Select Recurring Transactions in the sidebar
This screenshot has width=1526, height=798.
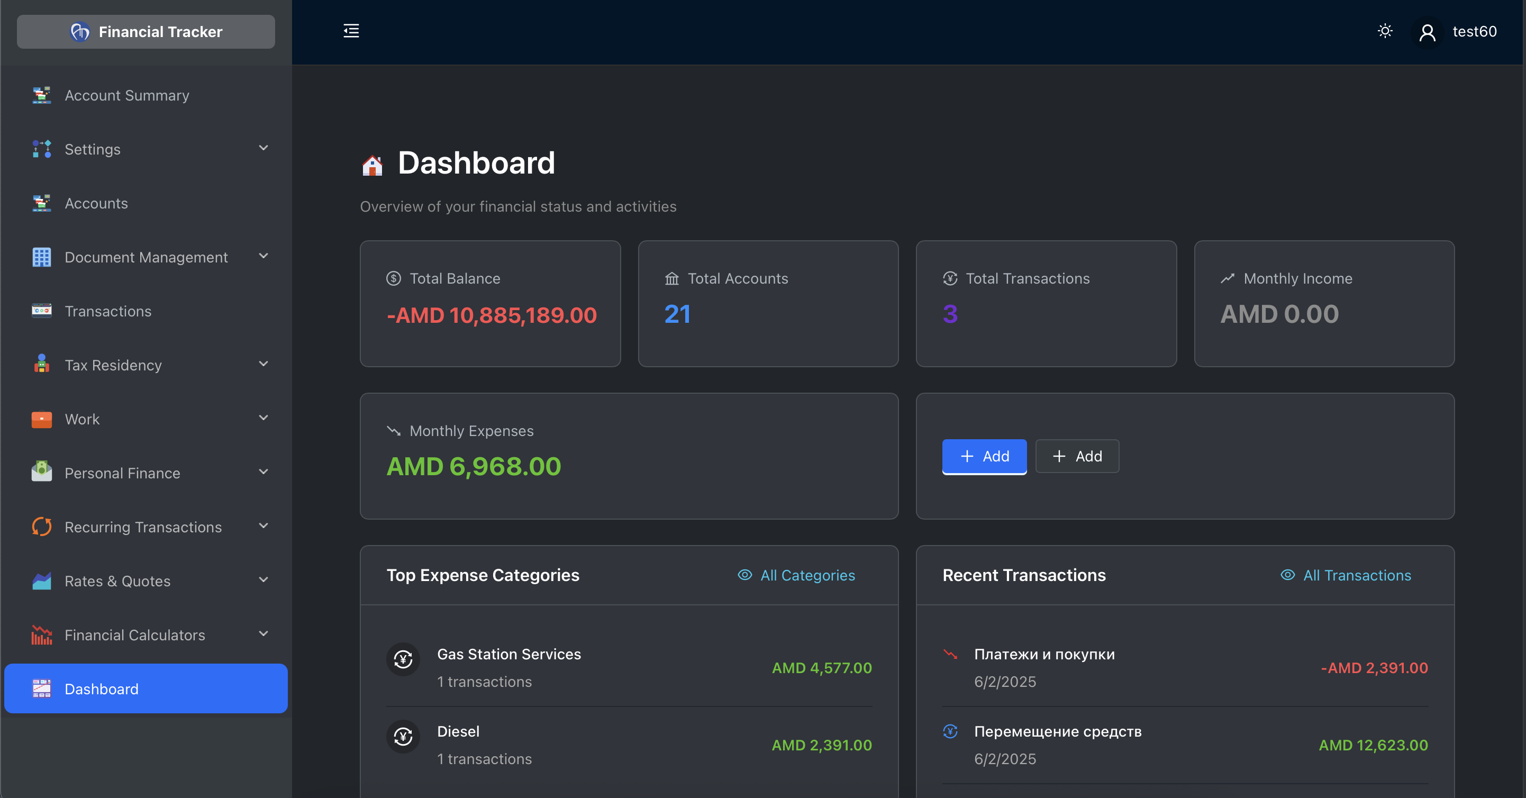click(x=143, y=527)
